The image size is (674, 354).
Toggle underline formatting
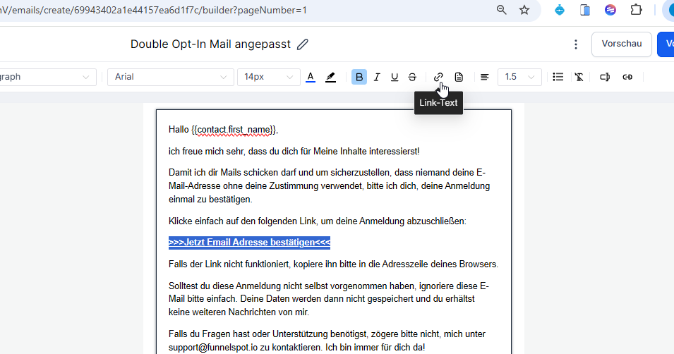click(x=395, y=77)
